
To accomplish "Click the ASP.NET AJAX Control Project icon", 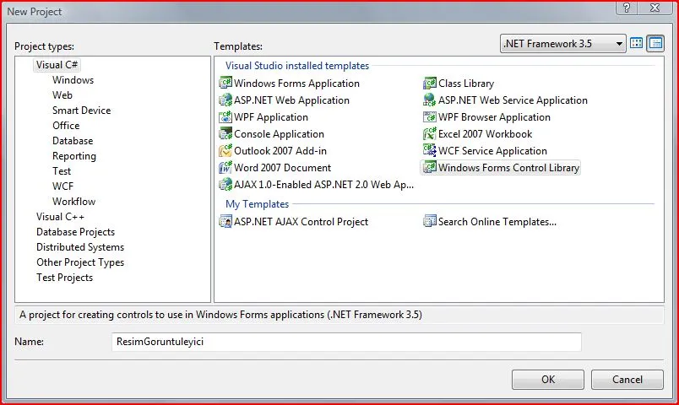I will click(225, 221).
